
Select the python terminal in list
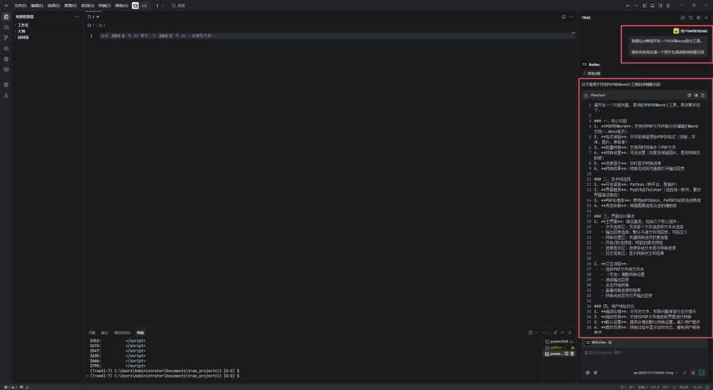(560, 348)
